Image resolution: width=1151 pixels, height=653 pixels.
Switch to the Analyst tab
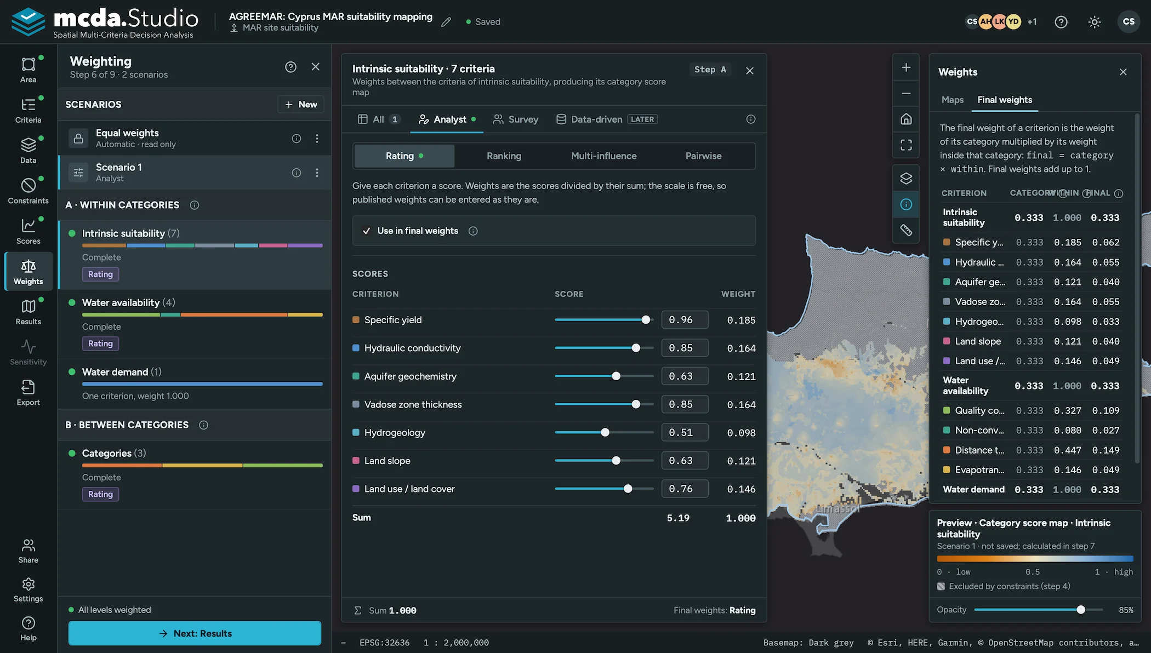(447, 119)
